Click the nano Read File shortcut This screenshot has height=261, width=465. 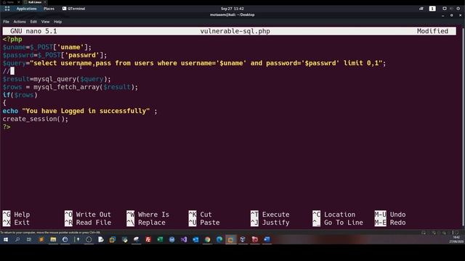click(x=88, y=223)
